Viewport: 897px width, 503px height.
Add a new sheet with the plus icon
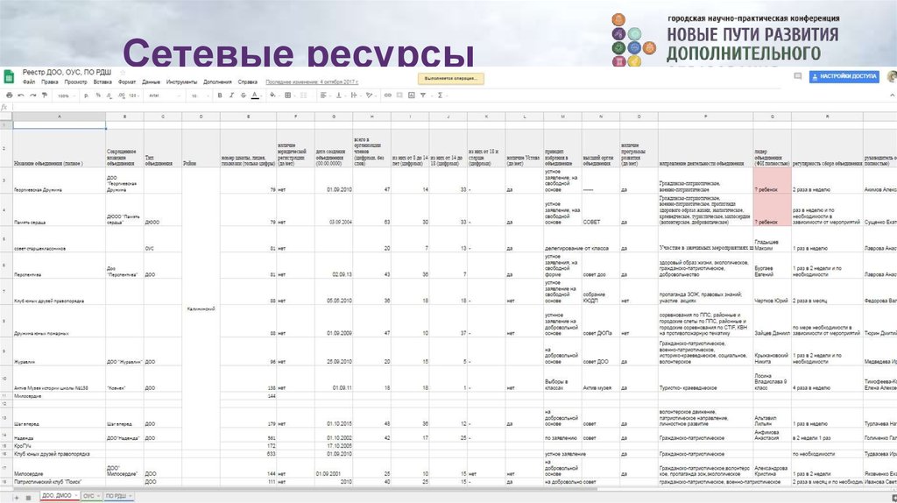coord(16,497)
